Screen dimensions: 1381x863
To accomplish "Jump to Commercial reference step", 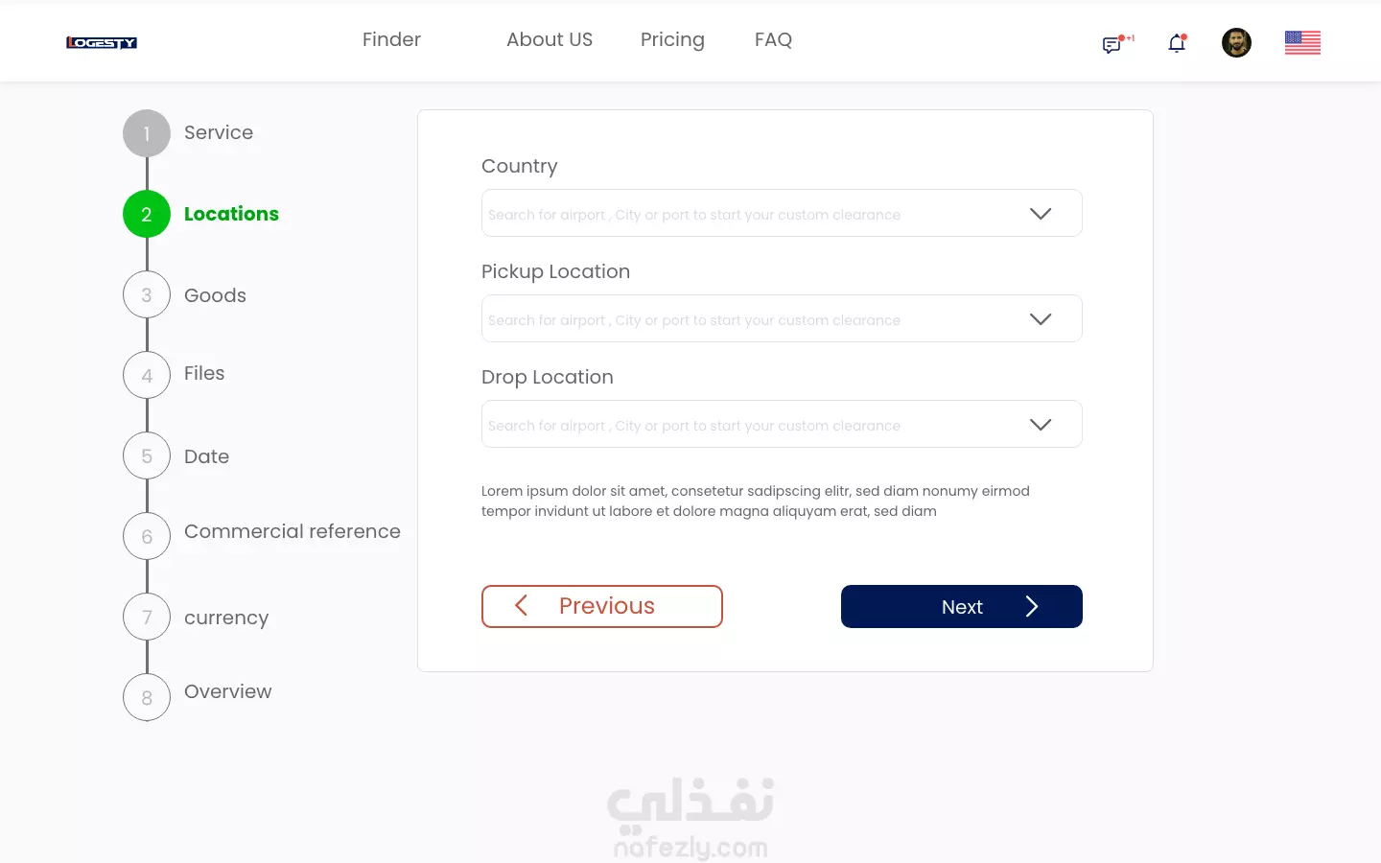I will tap(293, 531).
